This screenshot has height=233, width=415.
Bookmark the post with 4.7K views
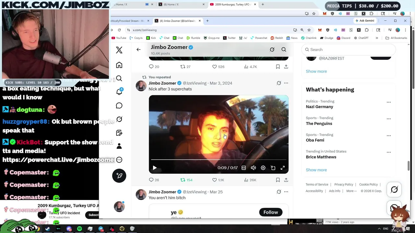(x=278, y=67)
